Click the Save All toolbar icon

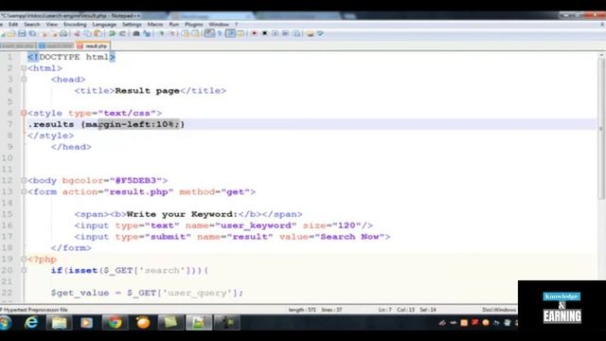point(32,34)
